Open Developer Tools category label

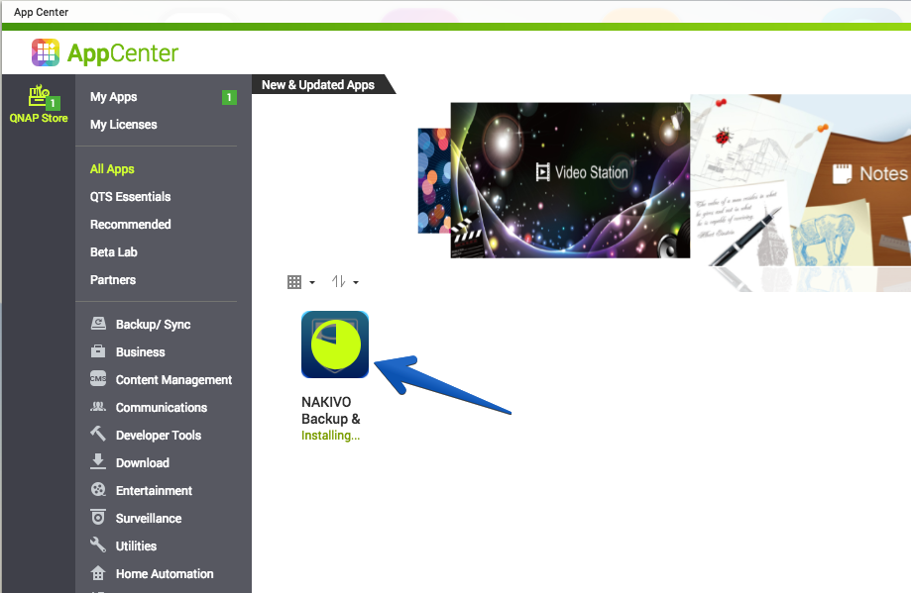158,436
